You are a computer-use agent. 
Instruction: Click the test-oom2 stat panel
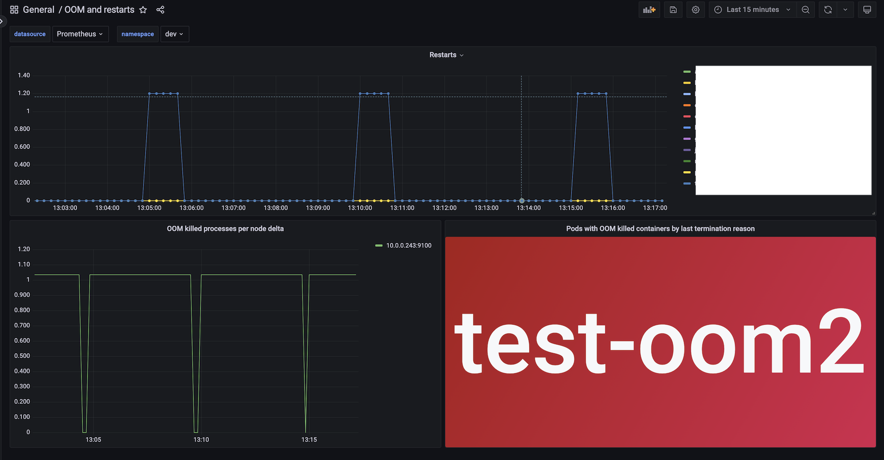coord(660,342)
